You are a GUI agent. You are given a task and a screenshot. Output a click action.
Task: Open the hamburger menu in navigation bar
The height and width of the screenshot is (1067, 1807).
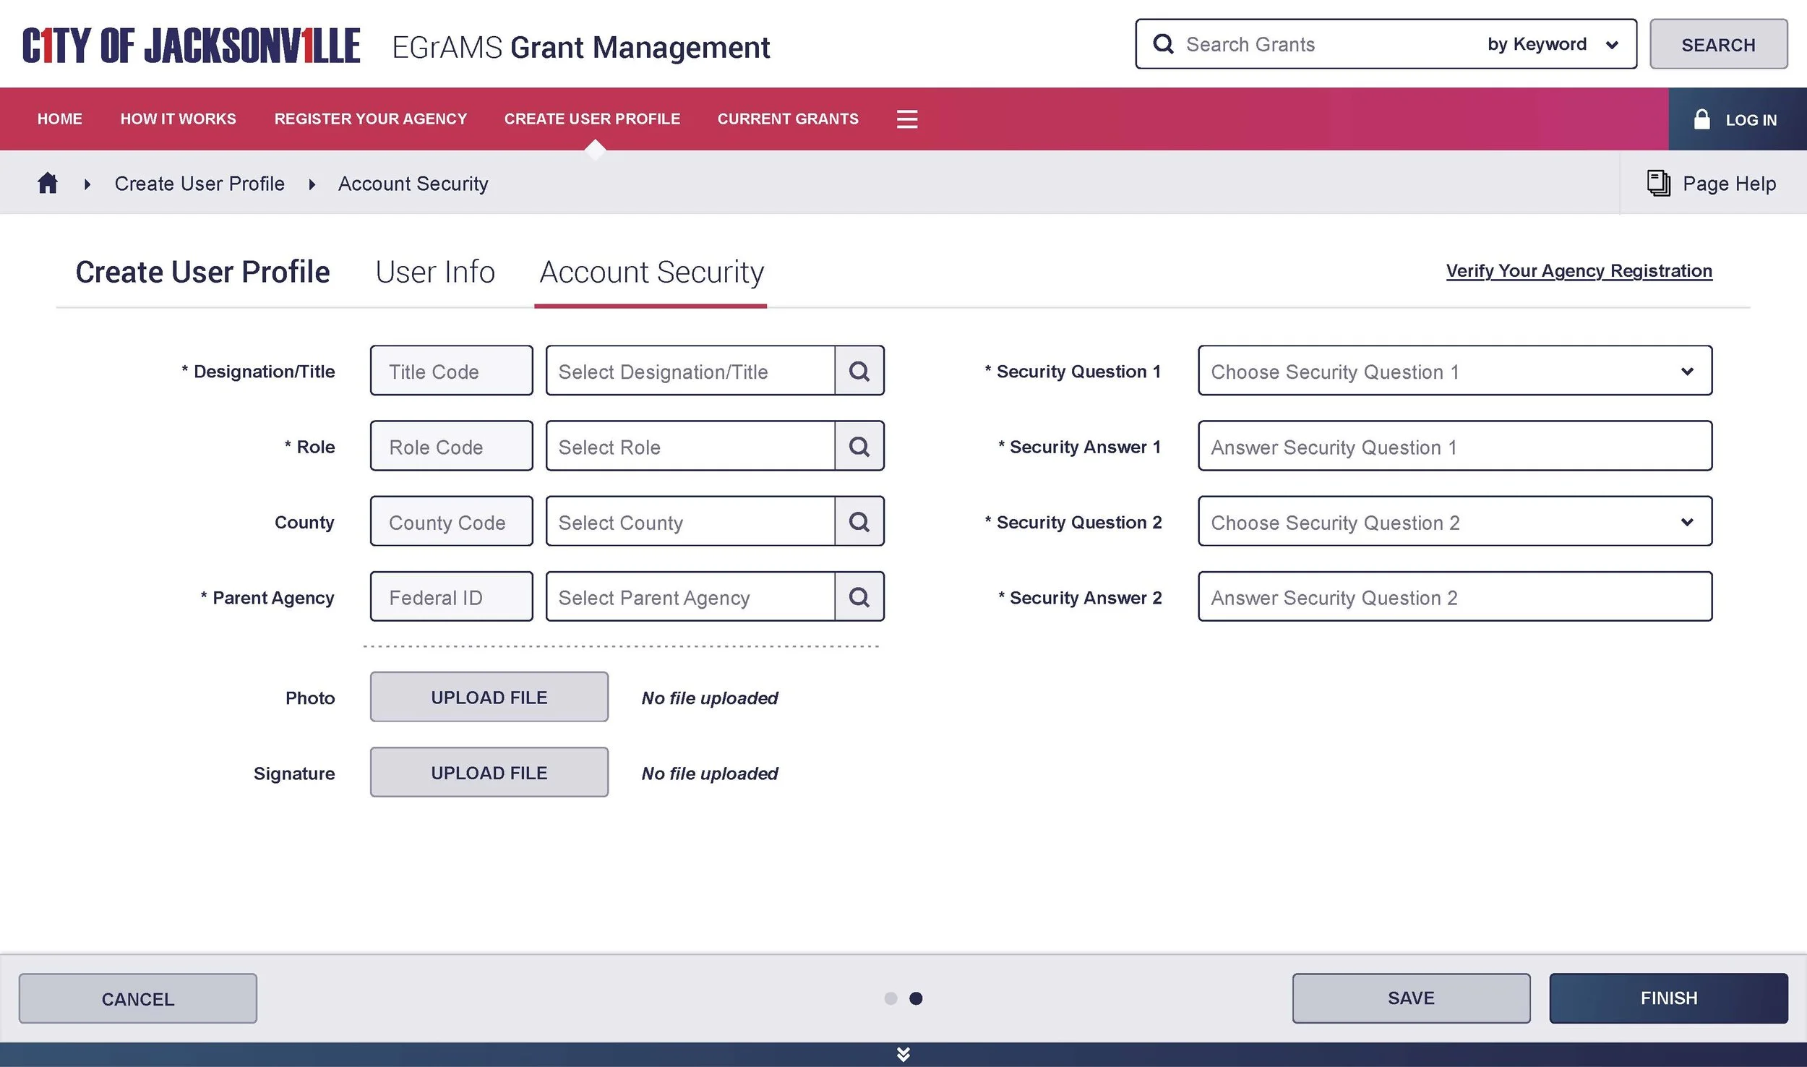[906, 119]
